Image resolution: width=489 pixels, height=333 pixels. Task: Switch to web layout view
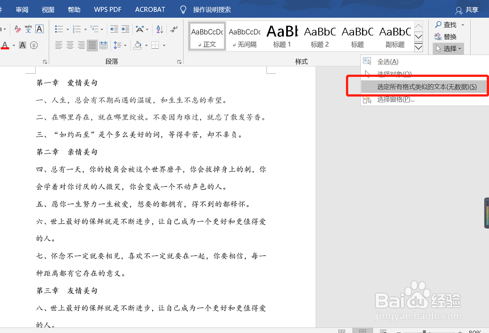[383, 331]
